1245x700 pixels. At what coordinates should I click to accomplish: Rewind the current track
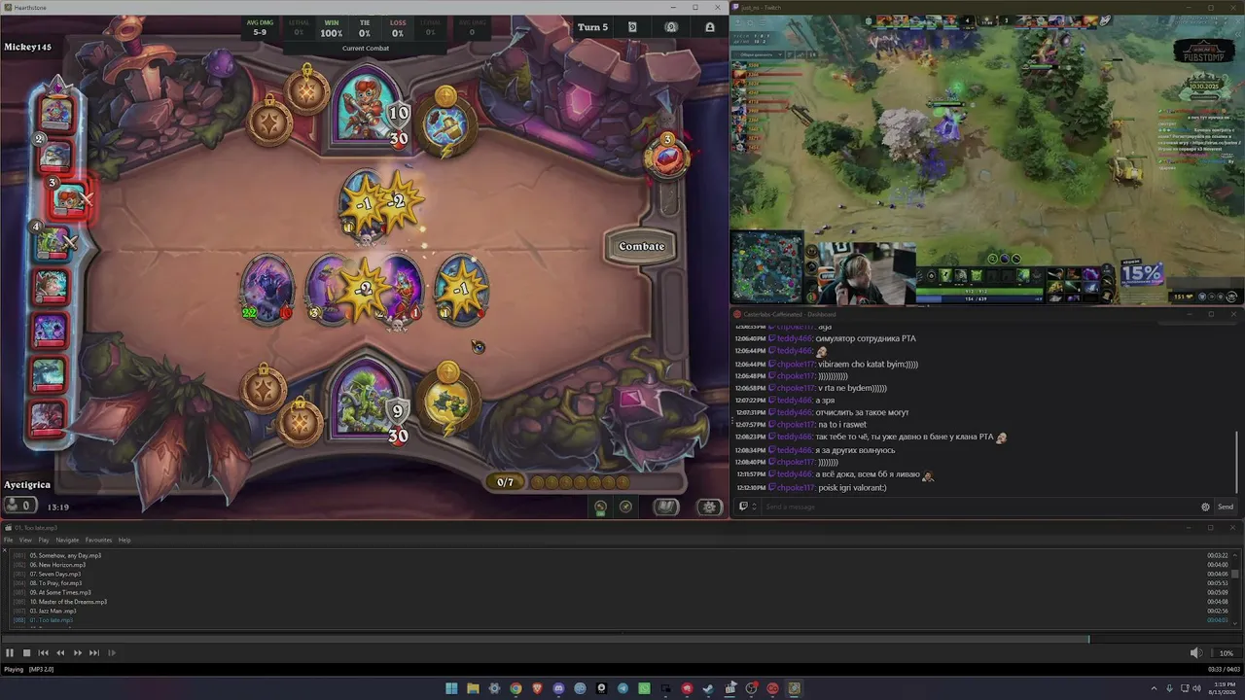(x=60, y=653)
